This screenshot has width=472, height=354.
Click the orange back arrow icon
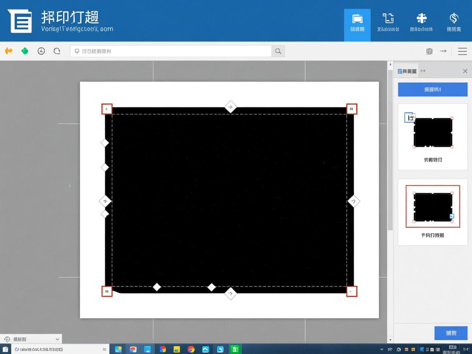click(x=9, y=51)
